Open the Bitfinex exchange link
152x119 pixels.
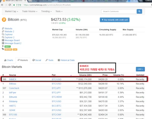tap(13, 84)
